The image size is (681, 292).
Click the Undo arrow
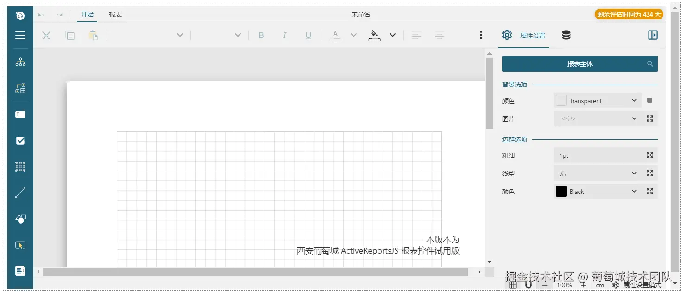41,15
